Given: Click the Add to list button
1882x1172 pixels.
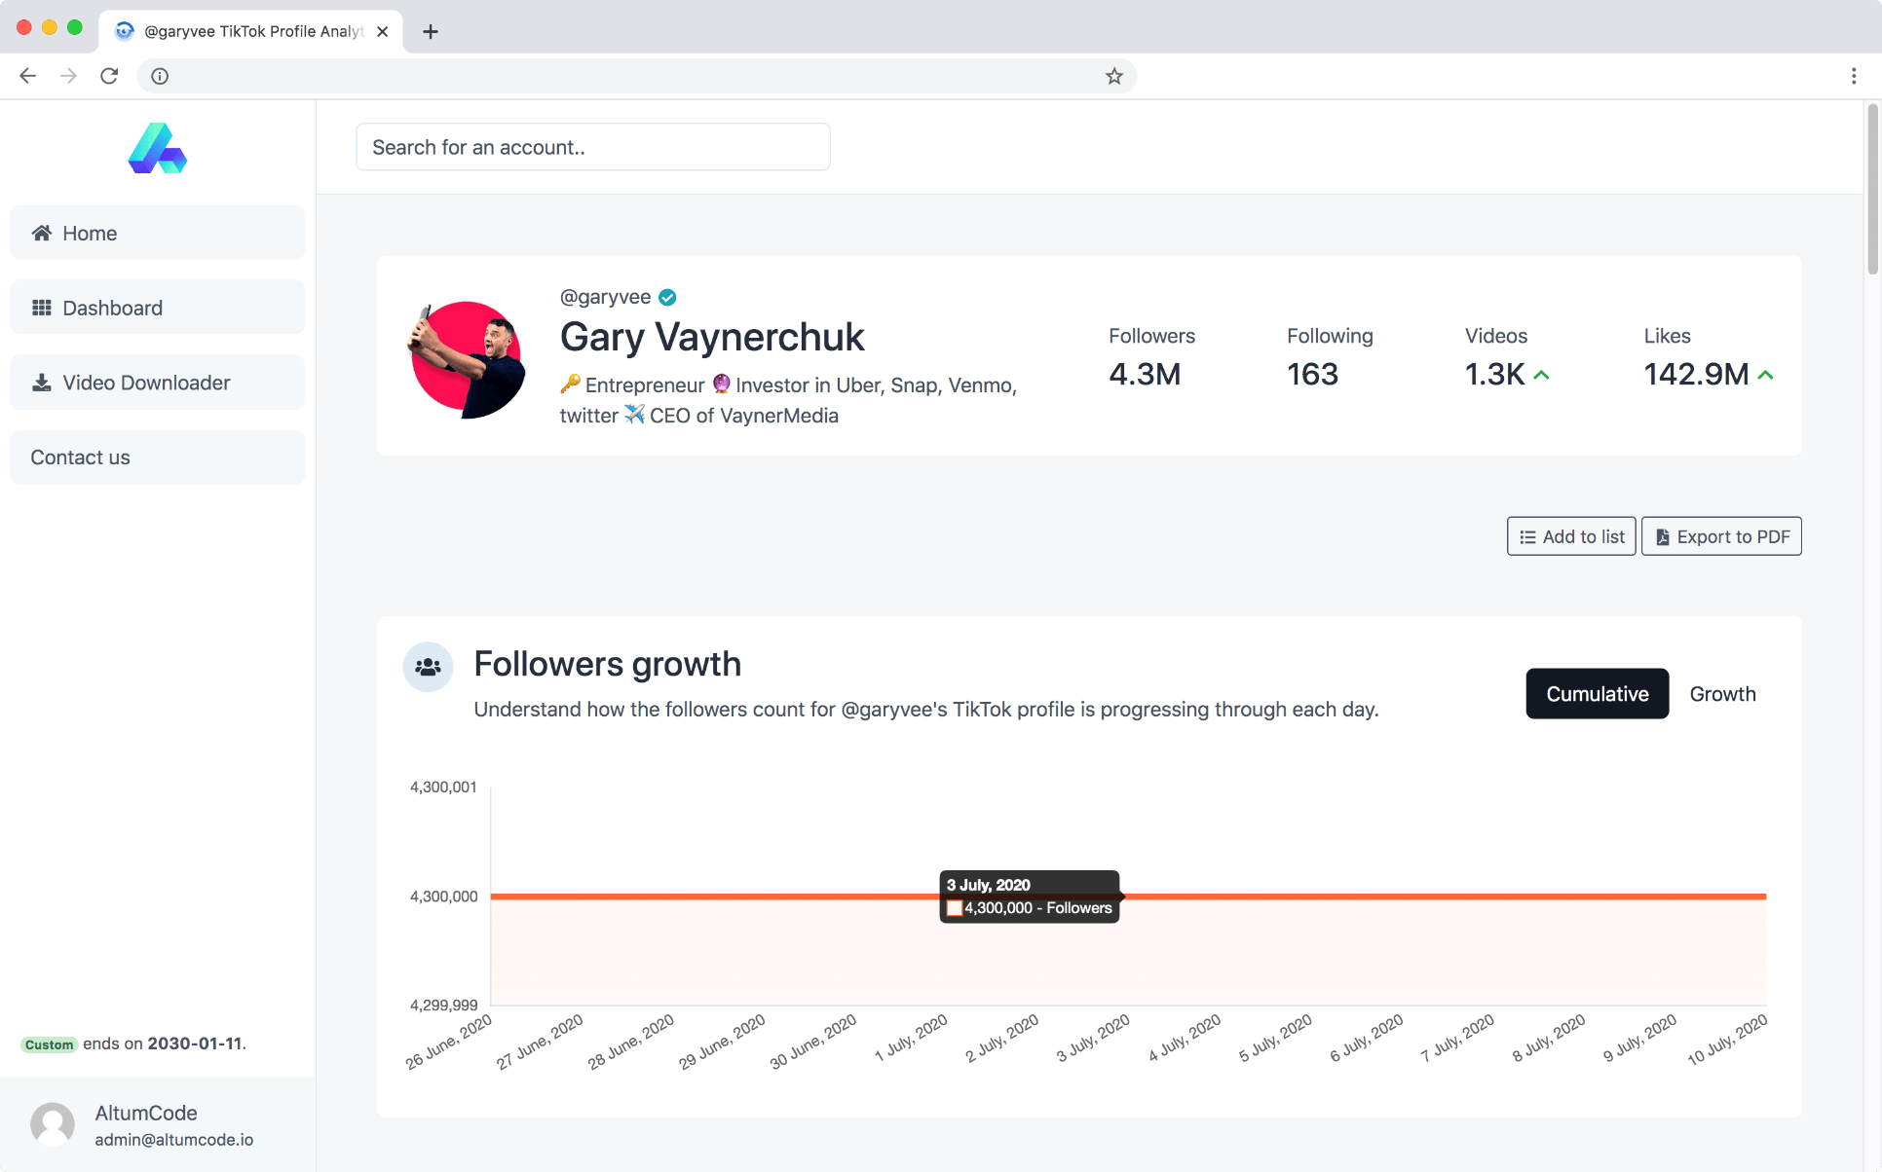Looking at the screenshot, I should (x=1570, y=536).
